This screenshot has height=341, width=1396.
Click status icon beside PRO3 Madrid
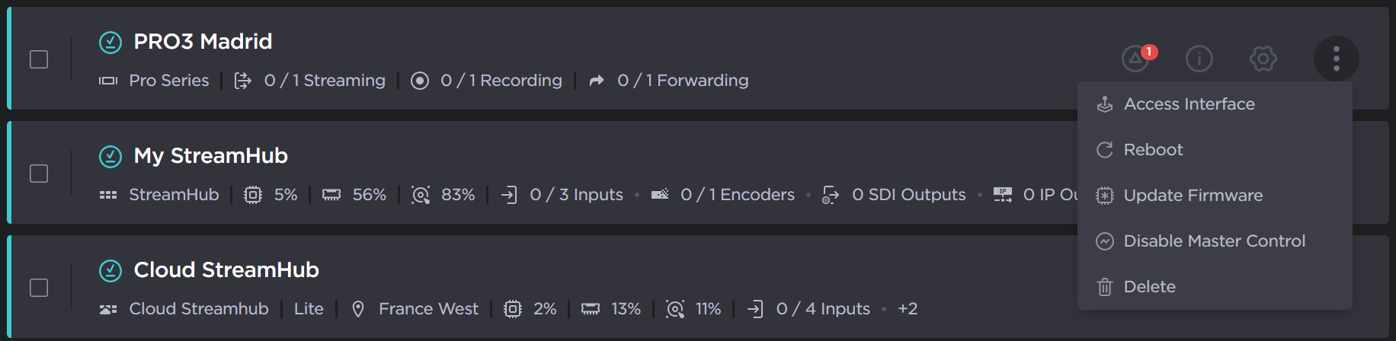(x=110, y=42)
